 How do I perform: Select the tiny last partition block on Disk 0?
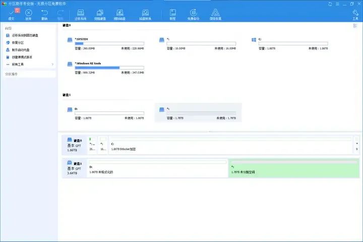[356, 145]
